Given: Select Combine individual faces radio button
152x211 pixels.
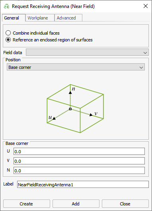Looking at the screenshot, I should [8, 33].
